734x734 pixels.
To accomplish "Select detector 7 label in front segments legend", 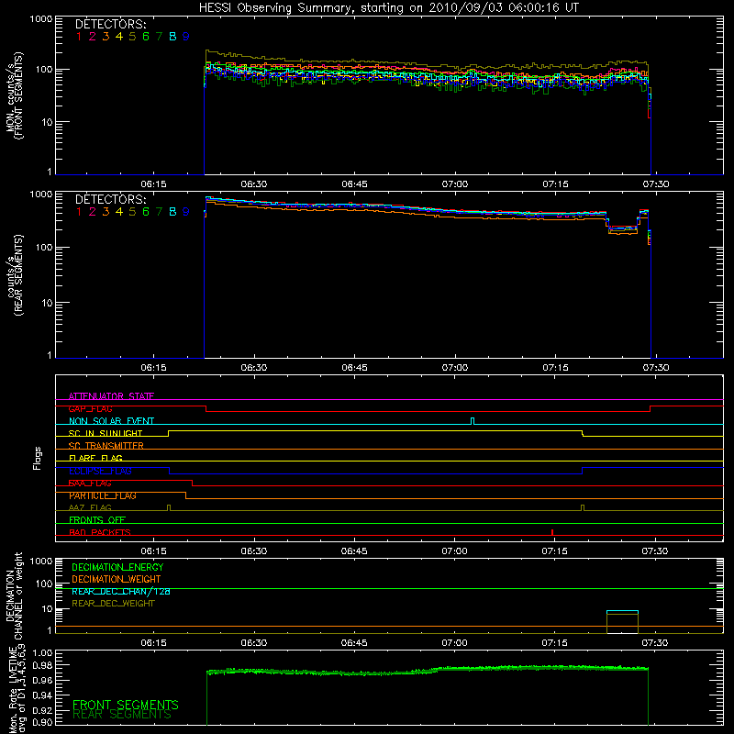I will click(159, 37).
